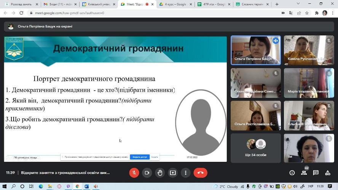338x190 pixels.
Task: Select Марія Ігорівна Устинова video tile
Action: click(309, 83)
